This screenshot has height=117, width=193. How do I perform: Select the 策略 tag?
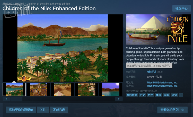point(166,95)
